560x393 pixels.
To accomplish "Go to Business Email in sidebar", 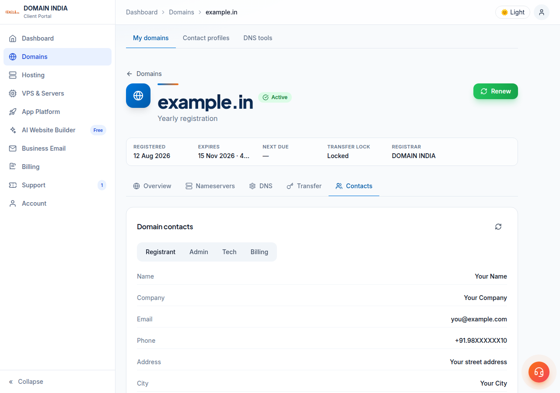I will [x=57, y=148].
